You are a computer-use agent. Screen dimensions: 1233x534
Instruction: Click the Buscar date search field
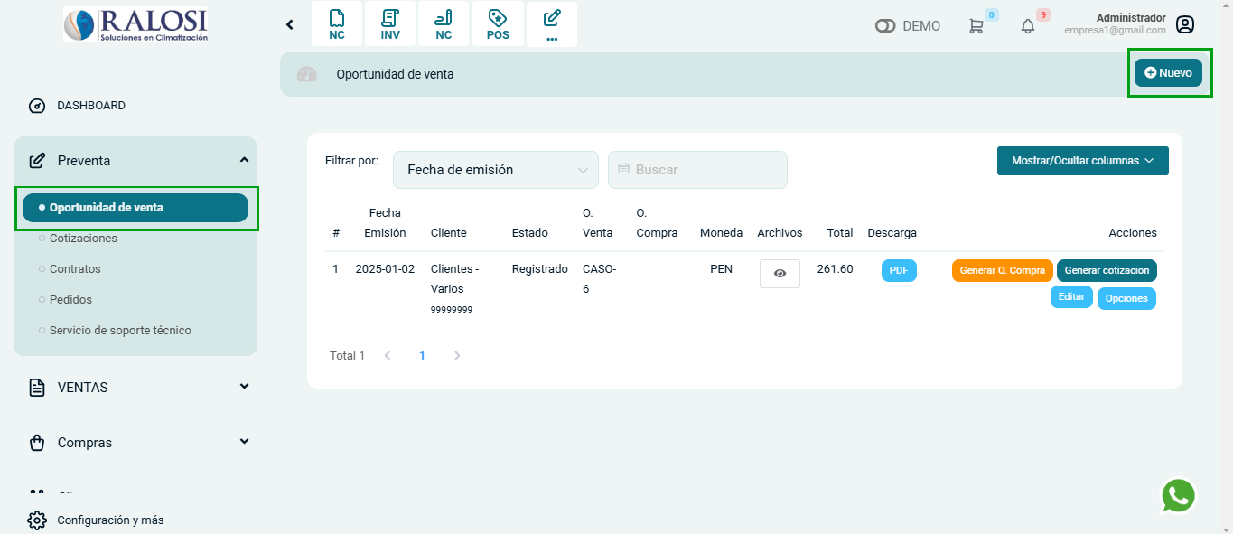697,170
